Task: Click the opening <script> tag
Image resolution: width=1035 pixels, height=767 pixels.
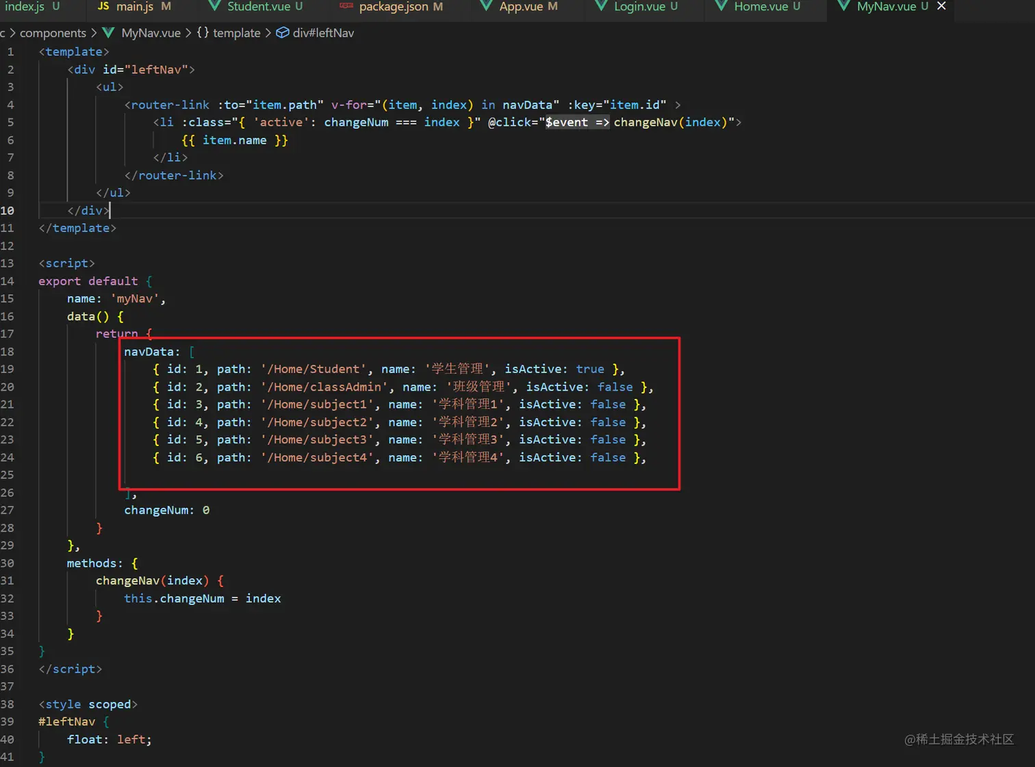Action: point(67,263)
